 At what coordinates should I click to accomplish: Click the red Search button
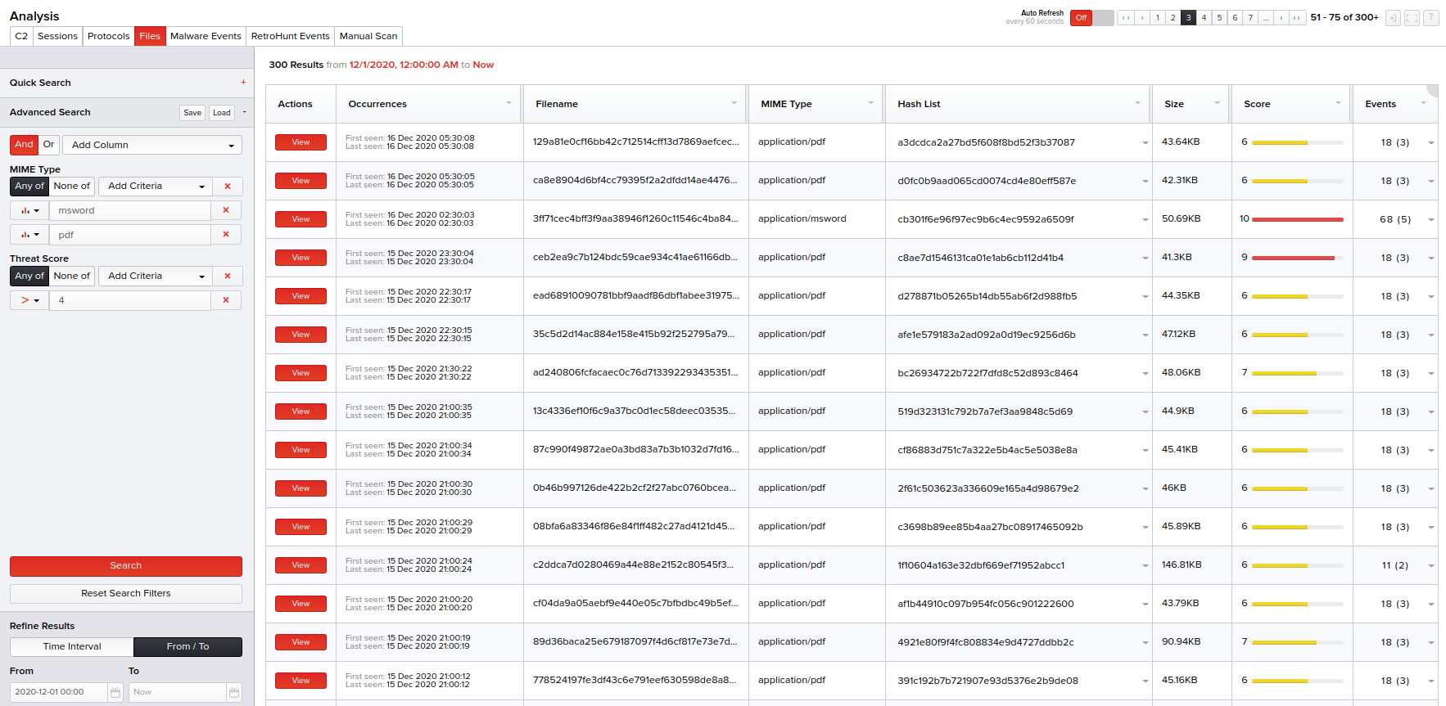pyautogui.click(x=126, y=565)
